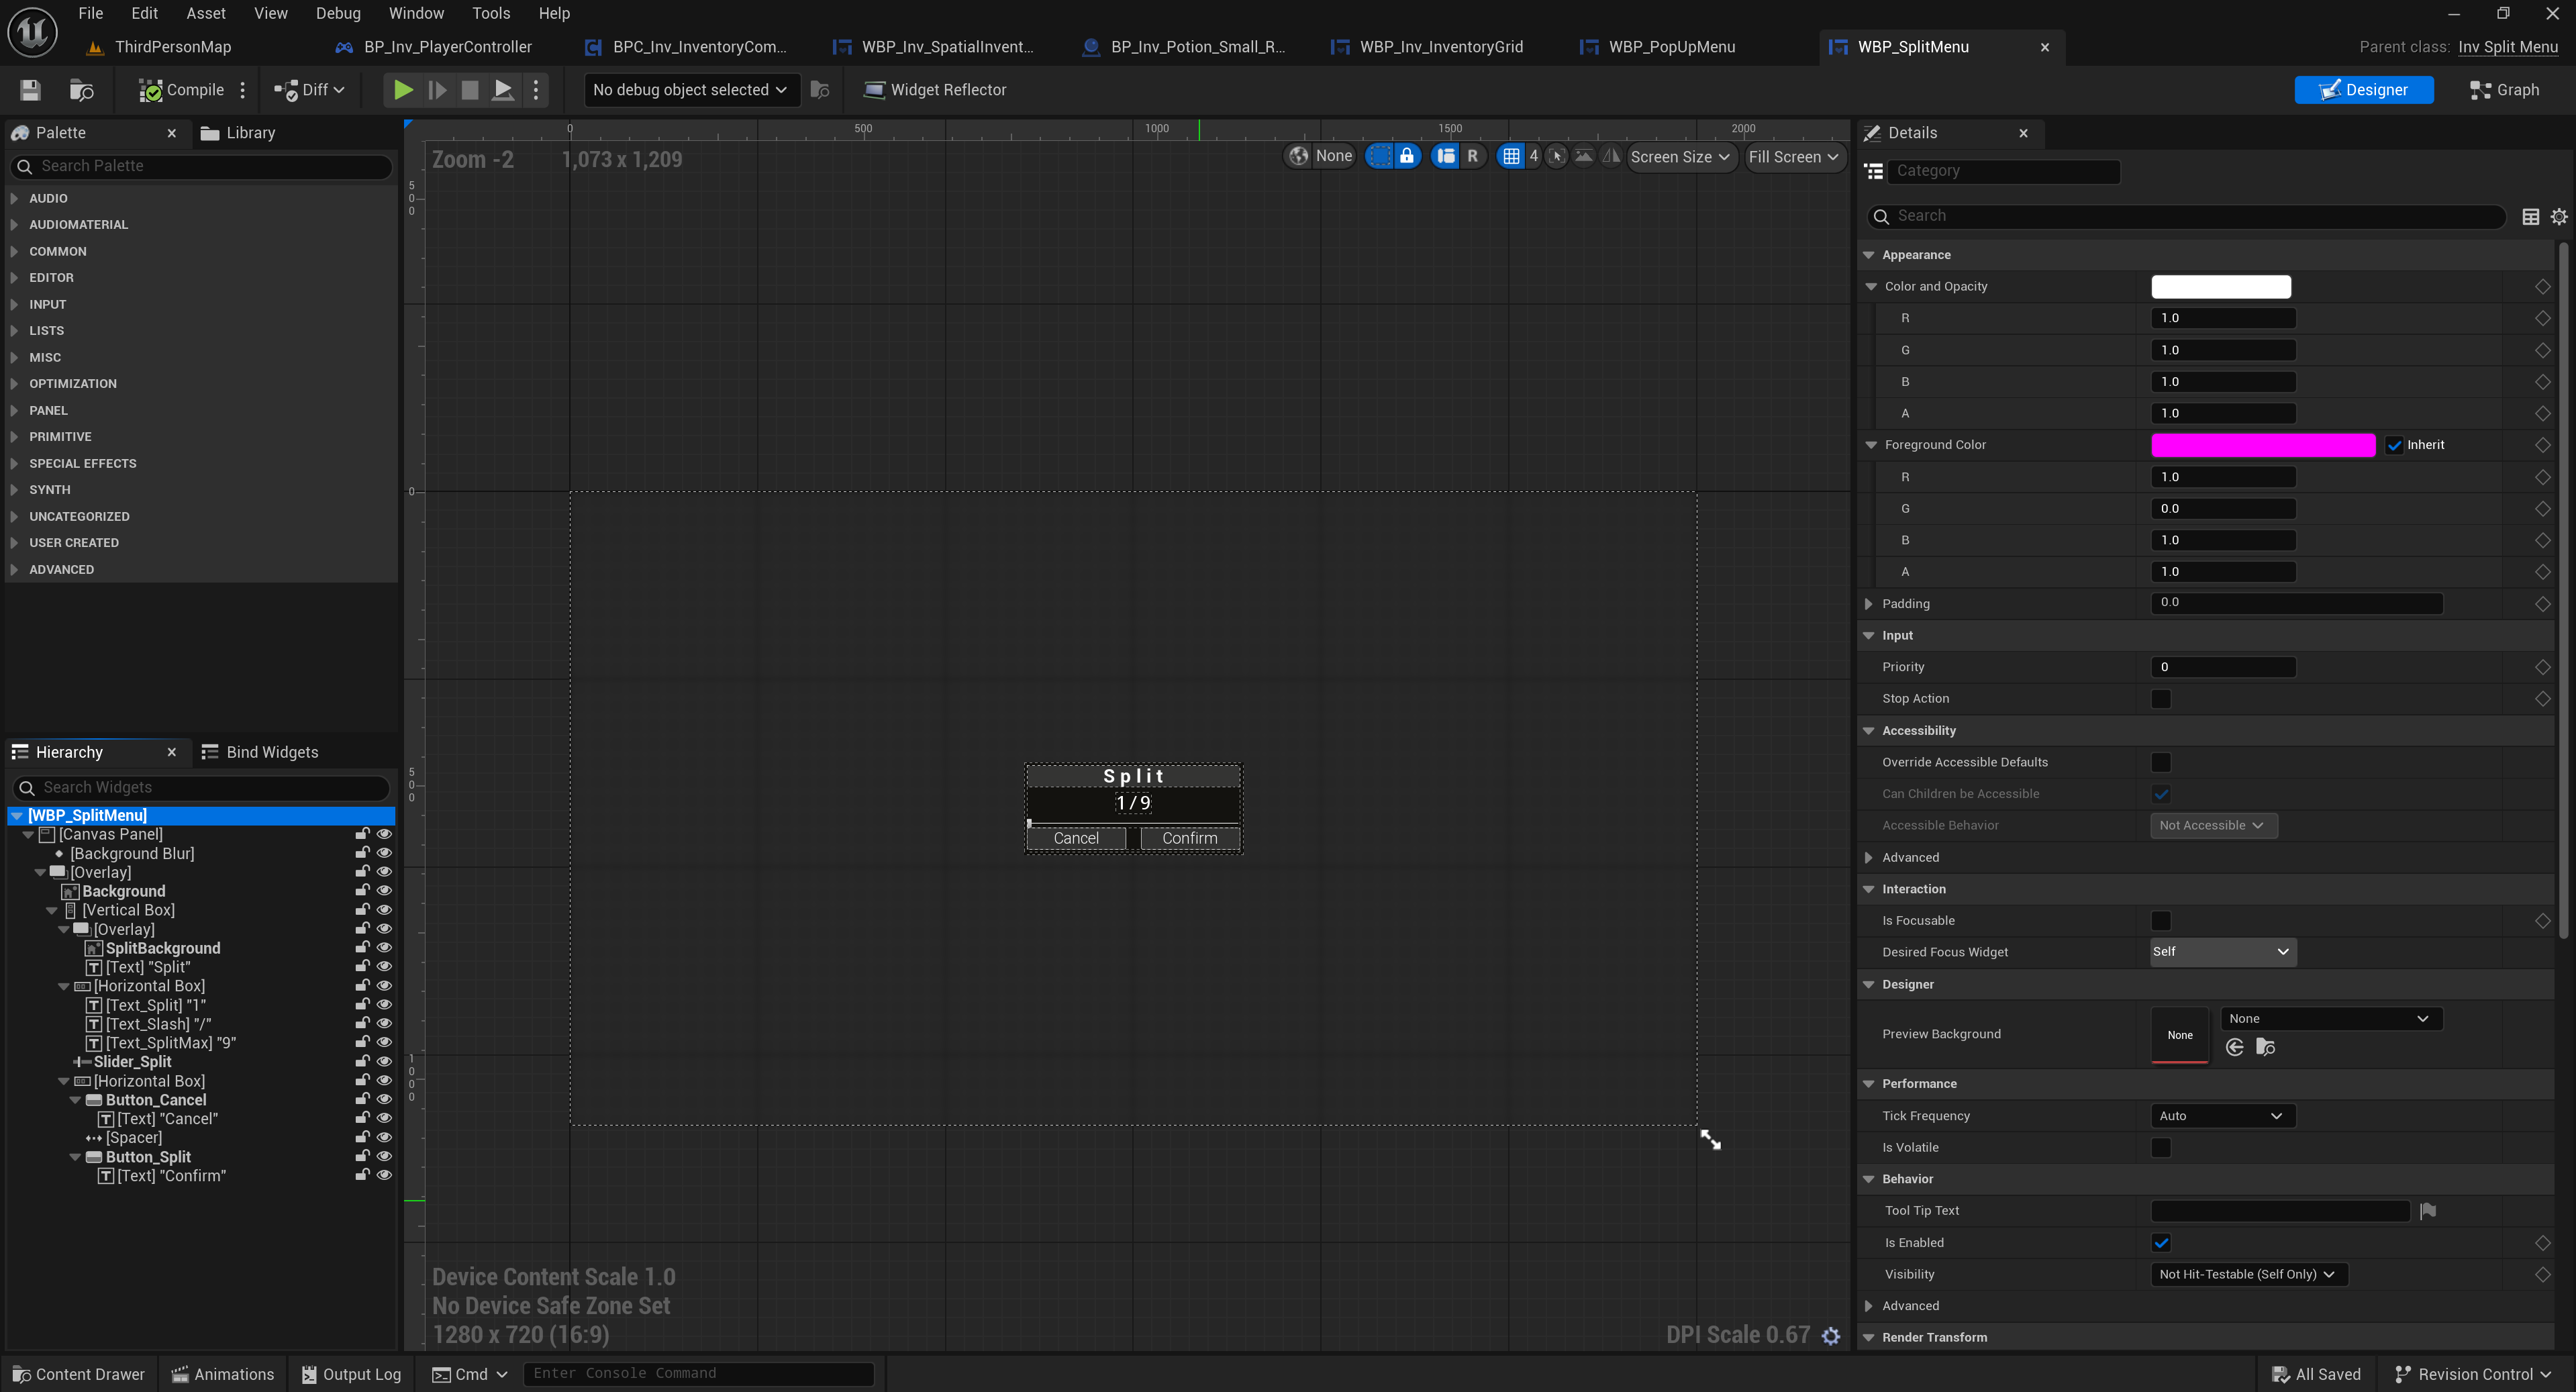Screen dimensions: 2576x1392
Task: Uncheck the Inherit foreground color checkbox
Action: point(2394,445)
